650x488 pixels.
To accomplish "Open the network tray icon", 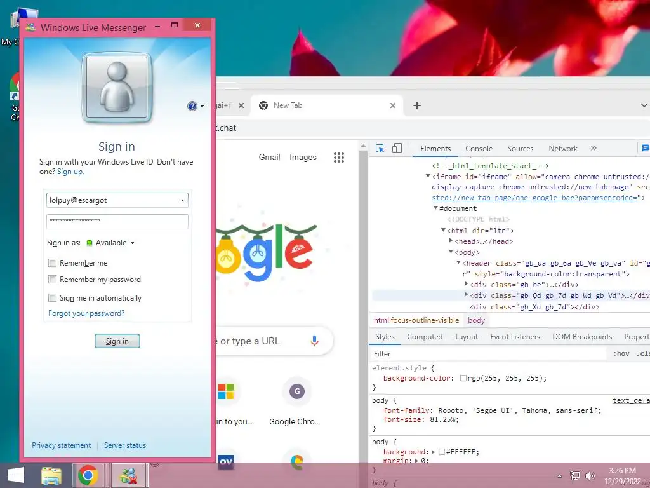I will (574, 476).
